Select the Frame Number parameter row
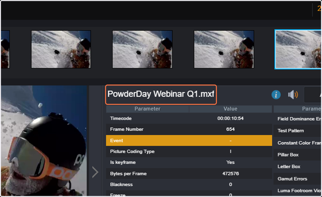 [189, 129]
